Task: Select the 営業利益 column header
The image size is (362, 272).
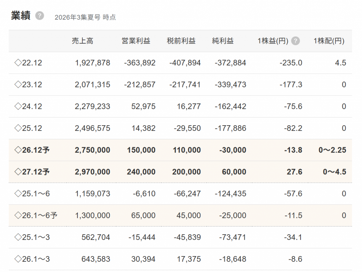Action: click(136, 41)
